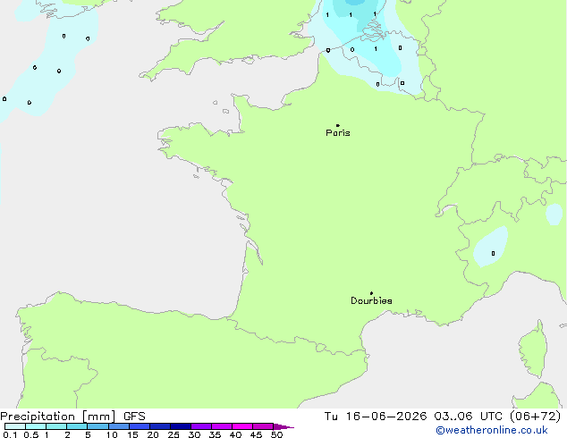
Task: Pick the purple swatch between 30 and 35
Action: pos(201,426)
